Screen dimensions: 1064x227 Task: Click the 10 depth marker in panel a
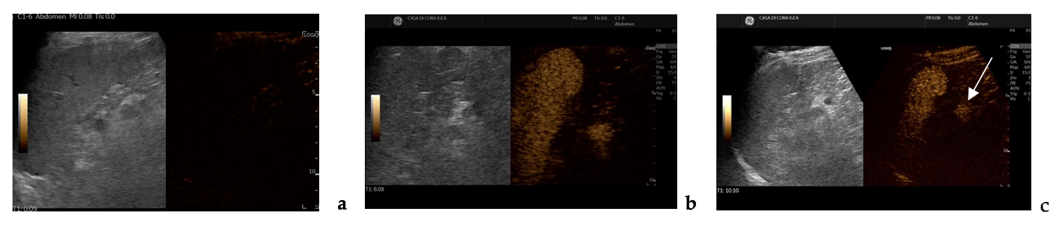click(x=312, y=171)
